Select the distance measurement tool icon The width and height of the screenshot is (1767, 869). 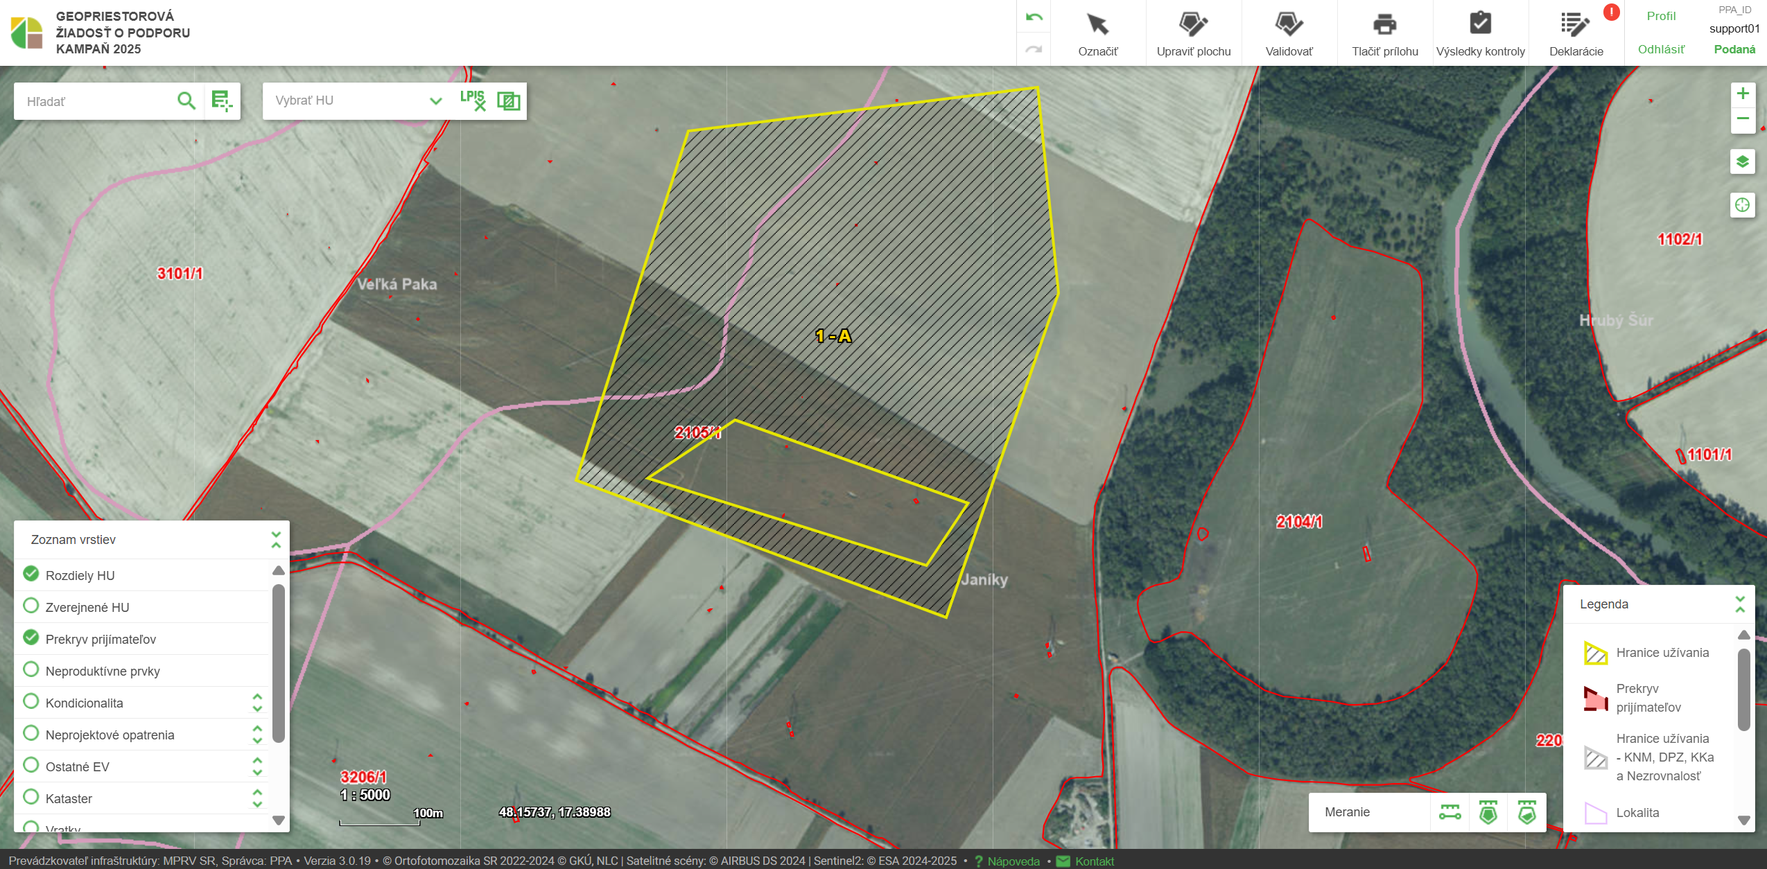(1450, 812)
